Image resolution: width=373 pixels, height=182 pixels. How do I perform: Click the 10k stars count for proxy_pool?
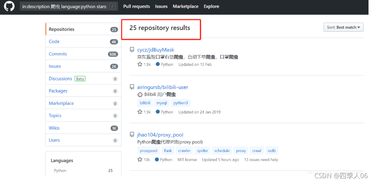coord(147,160)
